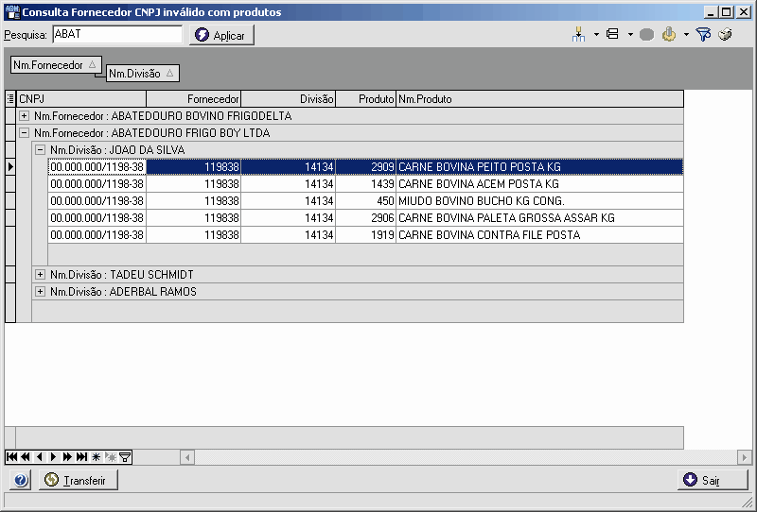Image resolution: width=757 pixels, height=512 pixels.
Task: Go to last record in navigator
Action: (x=81, y=456)
